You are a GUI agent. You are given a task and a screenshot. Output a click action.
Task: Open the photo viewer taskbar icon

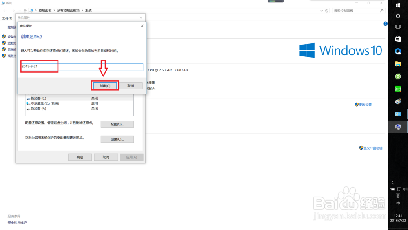(x=398, y=114)
